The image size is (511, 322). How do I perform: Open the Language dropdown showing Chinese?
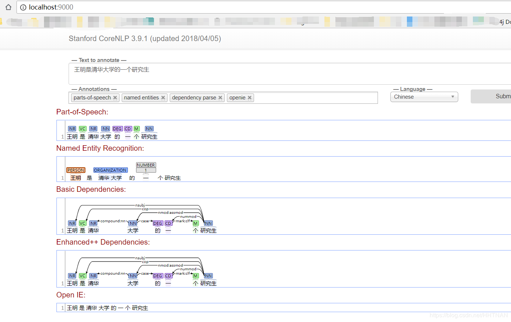click(x=424, y=97)
